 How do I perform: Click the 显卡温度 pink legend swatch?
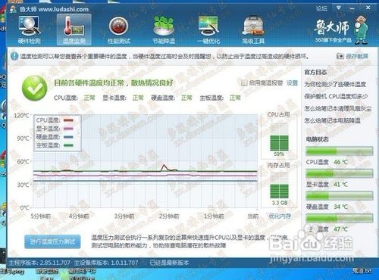tap(68, 129)
